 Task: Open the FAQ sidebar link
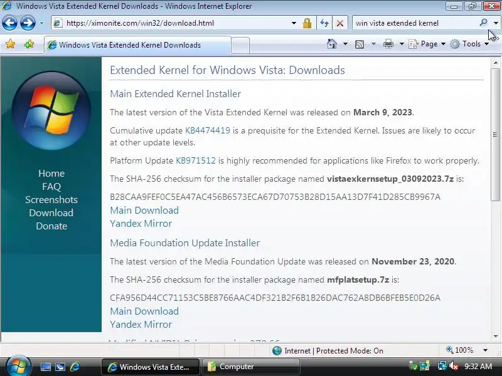(51, 186)
